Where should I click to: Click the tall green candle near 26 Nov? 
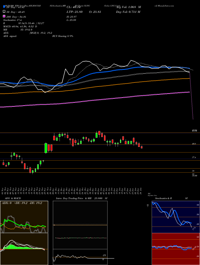pyautogui.click(x=46, y=148)
